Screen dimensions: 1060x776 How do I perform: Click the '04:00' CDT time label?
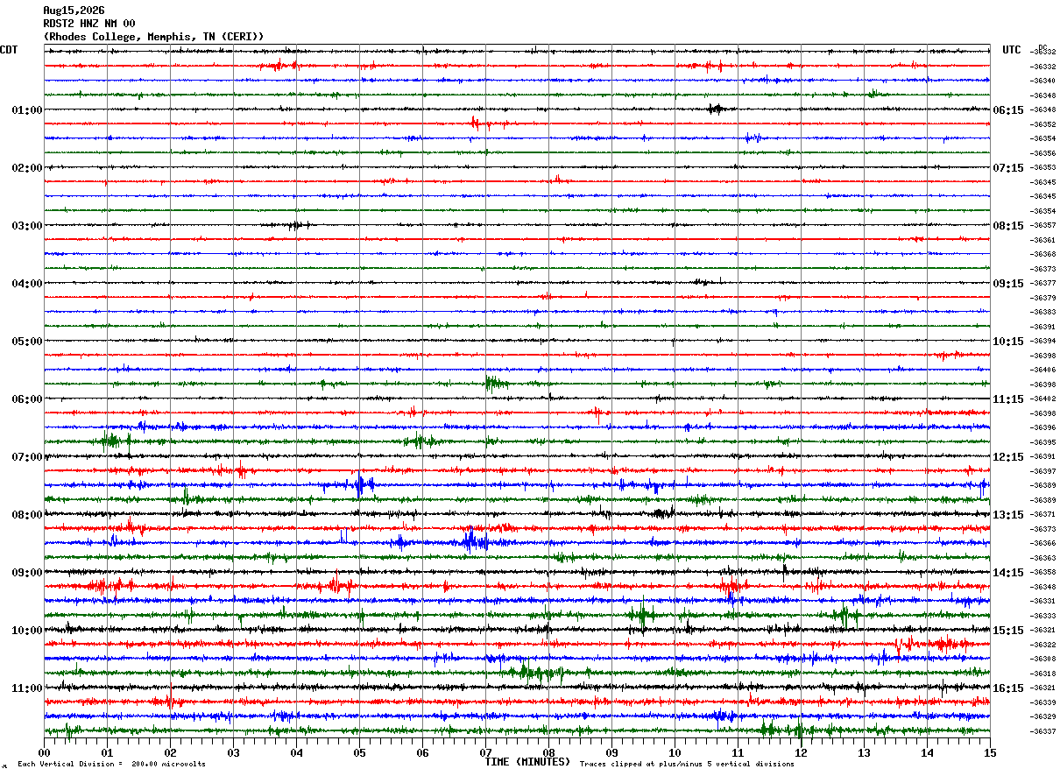27,284
